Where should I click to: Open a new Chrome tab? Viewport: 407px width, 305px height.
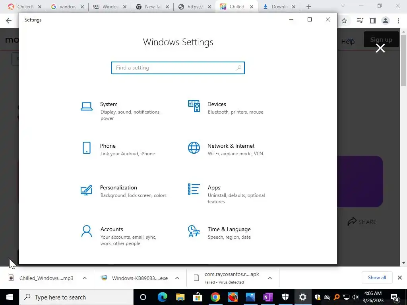[308, 7]
